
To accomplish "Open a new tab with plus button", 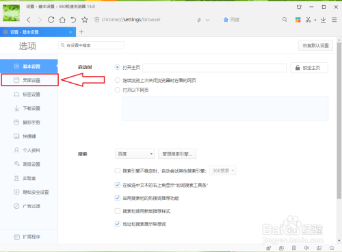I will click(81, 32).
